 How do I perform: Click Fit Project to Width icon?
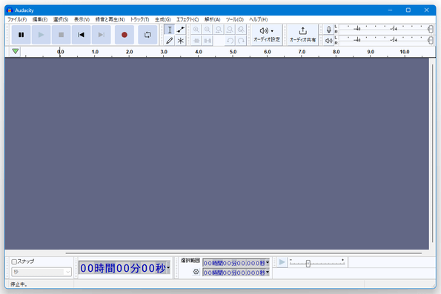coord(230,30)
